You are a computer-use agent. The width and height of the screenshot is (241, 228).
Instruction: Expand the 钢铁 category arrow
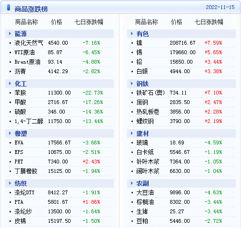pyautogui.click(x=132, y=84)
